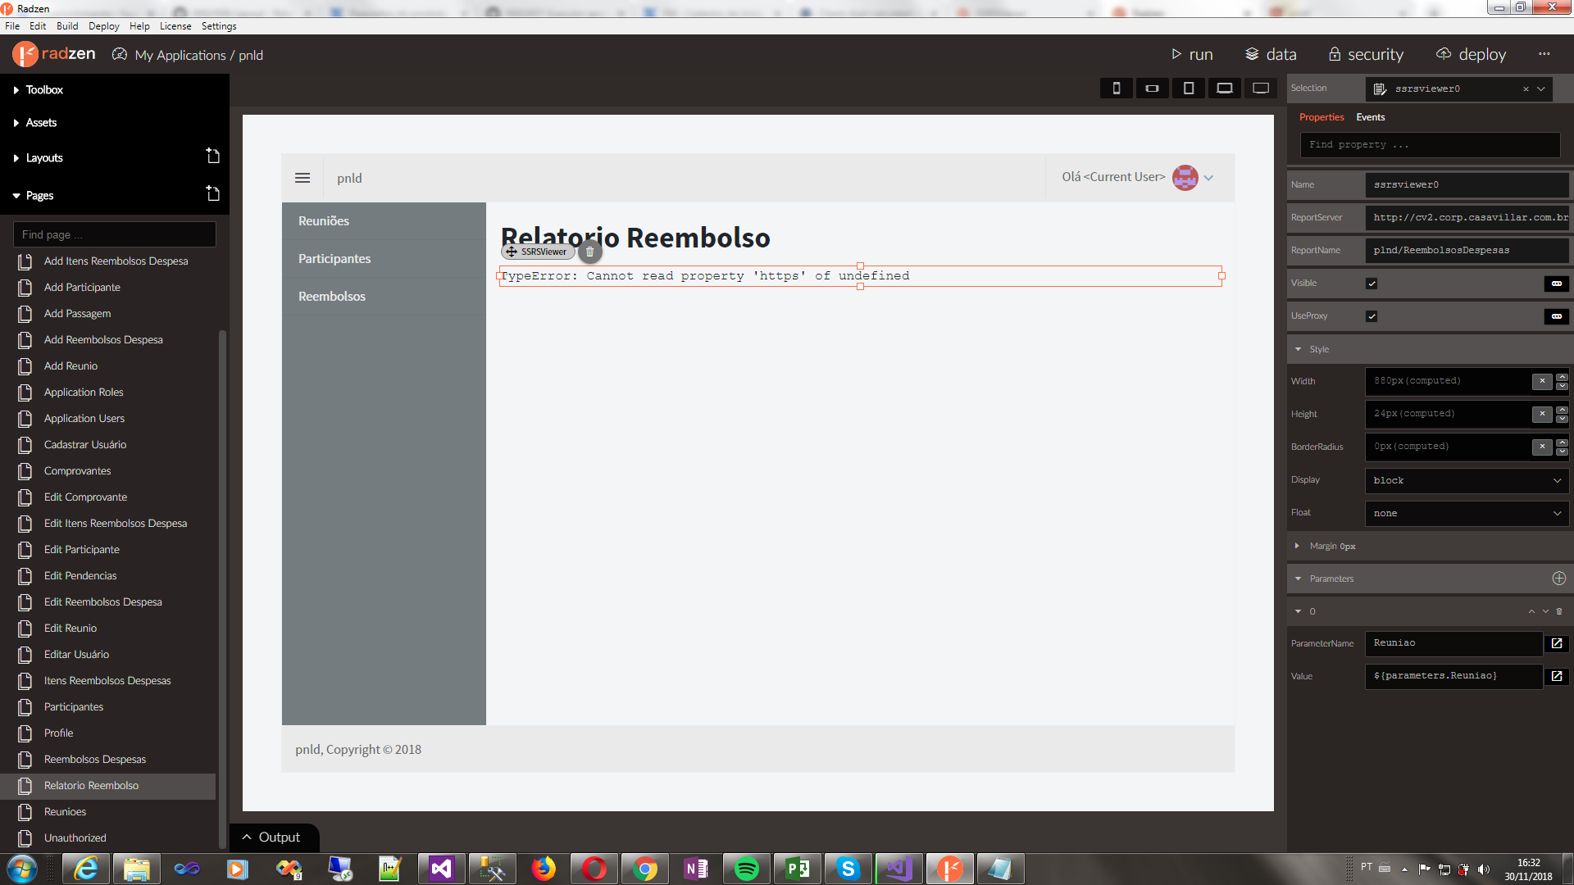This screenshot has width=1574, height=885.
Task: Delete parameter 0 with trash icon
Action: (1559, 611)
